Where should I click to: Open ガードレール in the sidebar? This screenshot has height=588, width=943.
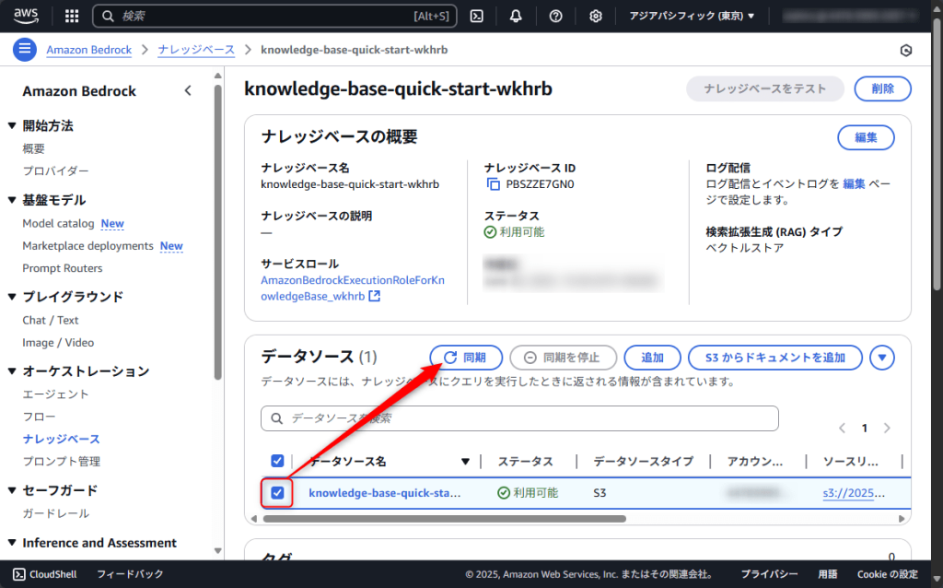(x=55, y=513)
